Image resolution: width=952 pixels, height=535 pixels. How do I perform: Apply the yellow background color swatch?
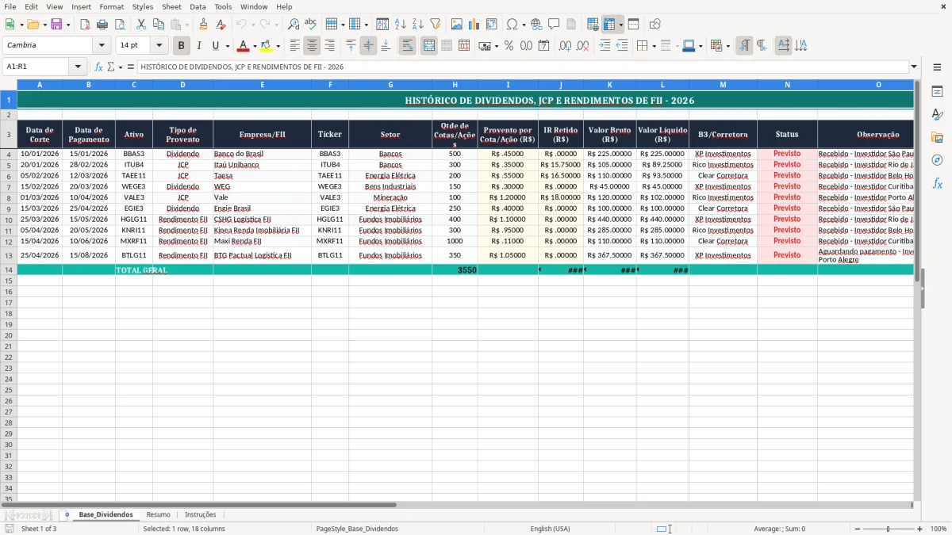tap(266, 46)
